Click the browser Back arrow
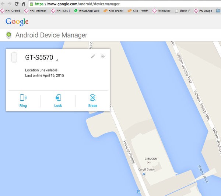The image size is (221, 196). click(x=3, y=4)
